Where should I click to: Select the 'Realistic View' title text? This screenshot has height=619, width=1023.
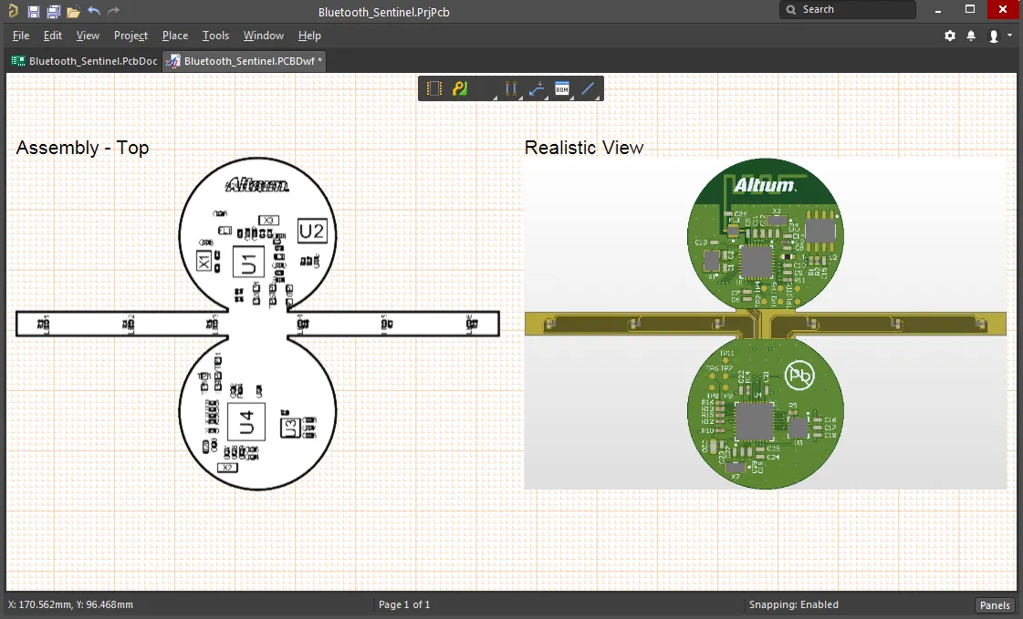click(x=584, y=148)
